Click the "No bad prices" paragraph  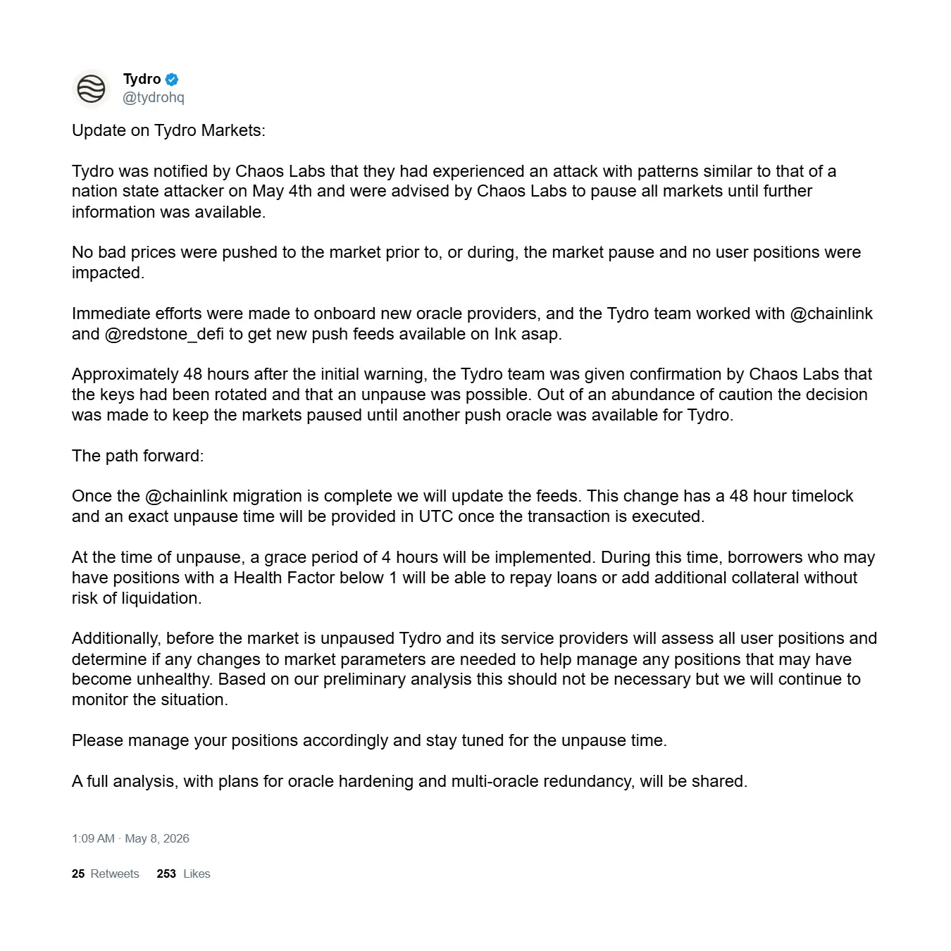click(466, 262)
